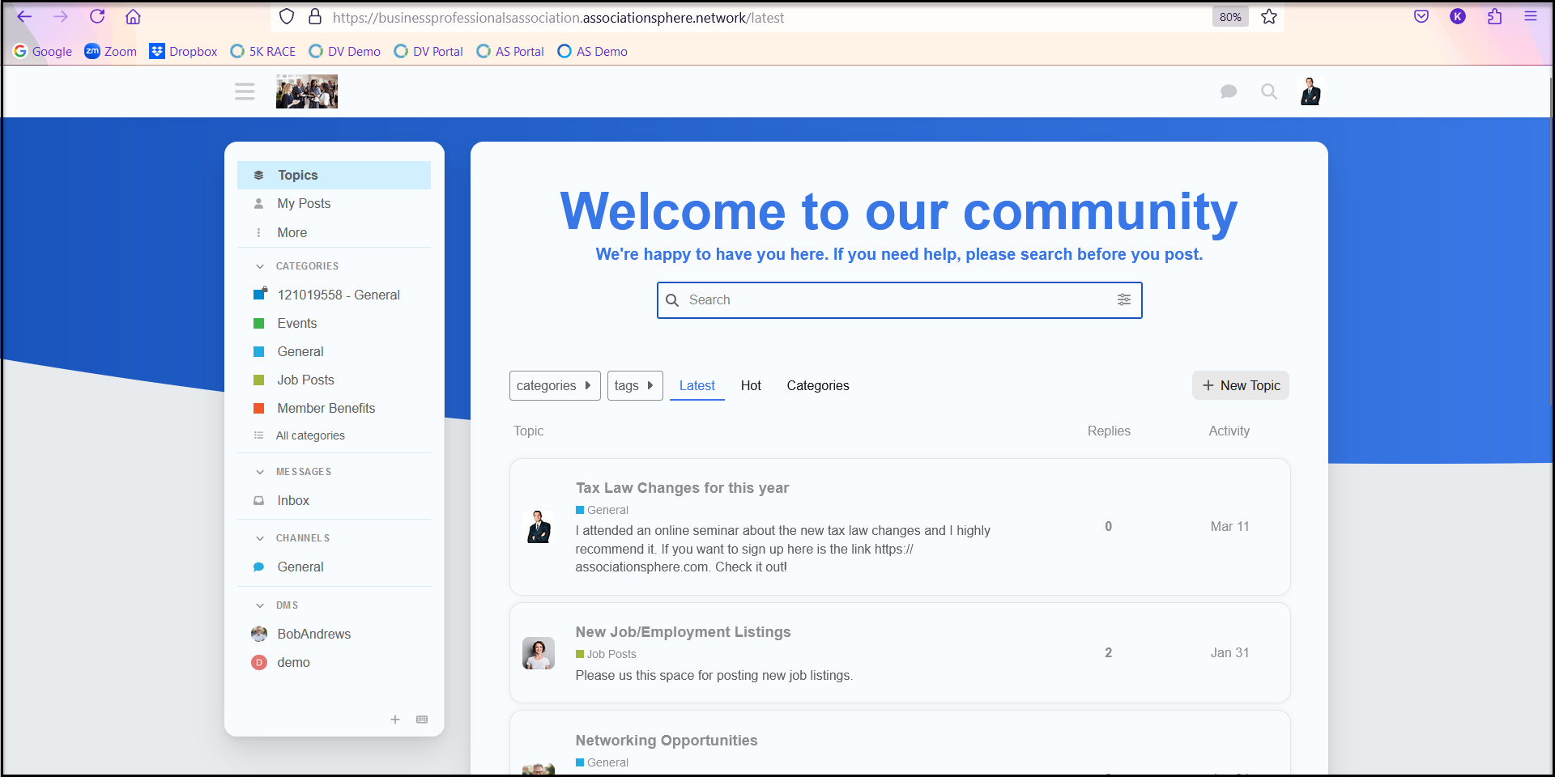Viewport: 1555px width, 777px height.
Task: Open the Google bookmark
Action: (x=43, y=51)
